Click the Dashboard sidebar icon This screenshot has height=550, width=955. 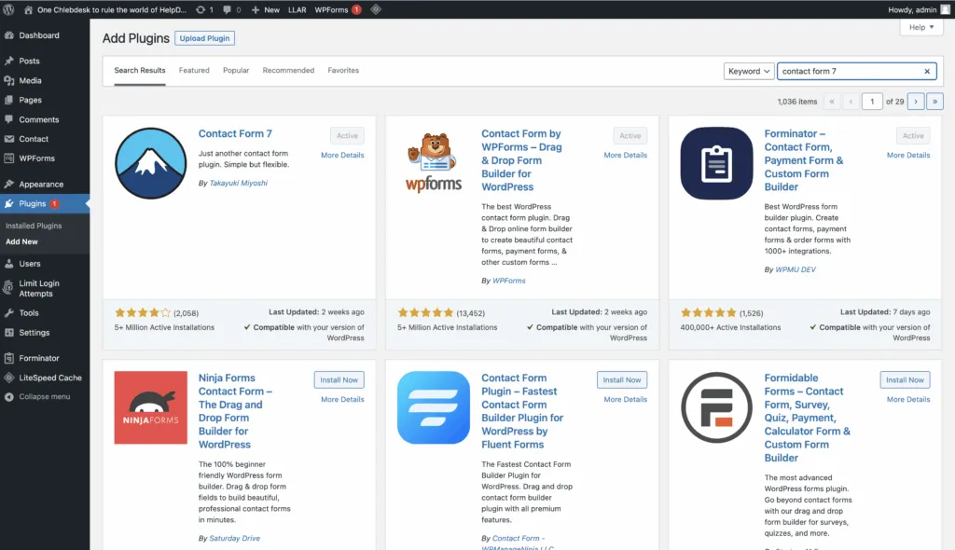(x=9, y=35)
